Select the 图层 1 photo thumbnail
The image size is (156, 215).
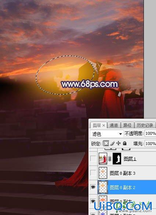tap(103, 159)
